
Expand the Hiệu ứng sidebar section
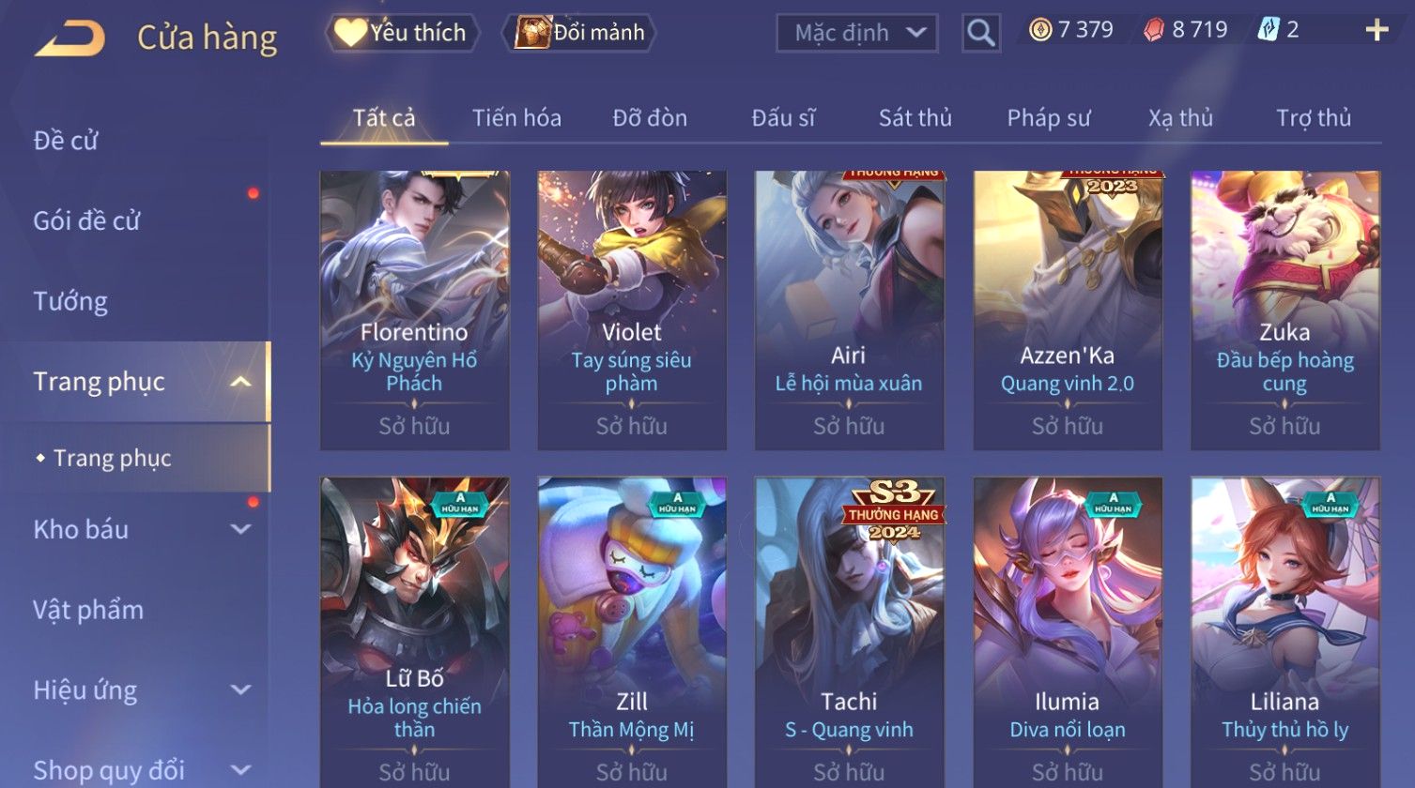pyautogui.click(x=240, y=690)
